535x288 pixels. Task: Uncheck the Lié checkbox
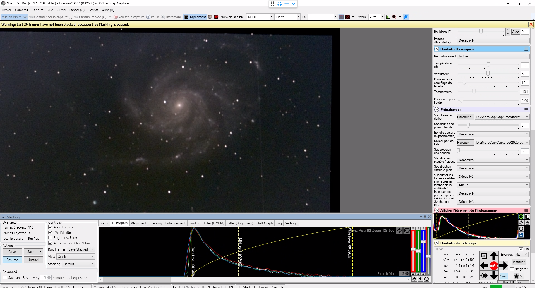pos(521,249)
